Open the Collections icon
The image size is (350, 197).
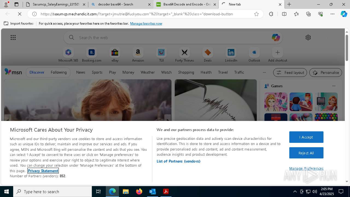(x=308, y=14)
